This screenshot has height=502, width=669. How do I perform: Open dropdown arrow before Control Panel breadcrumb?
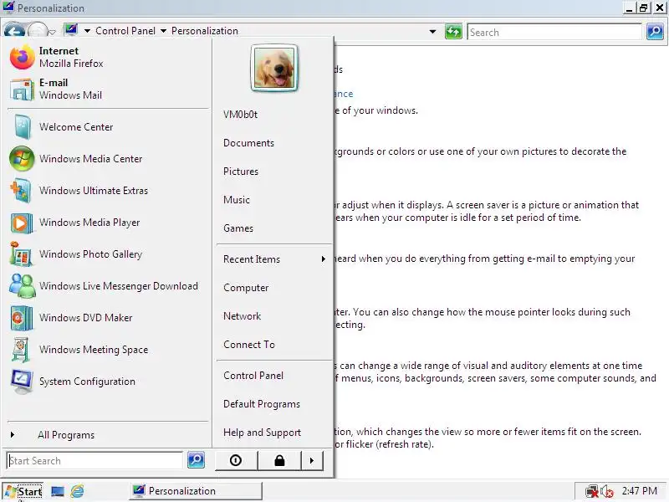click(x=87, y=31)
